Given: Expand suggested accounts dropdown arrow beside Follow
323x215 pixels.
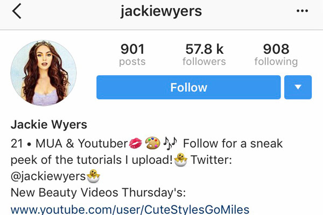Looking at the screenshot, I should pyautogui.click(x=298, y=87).
